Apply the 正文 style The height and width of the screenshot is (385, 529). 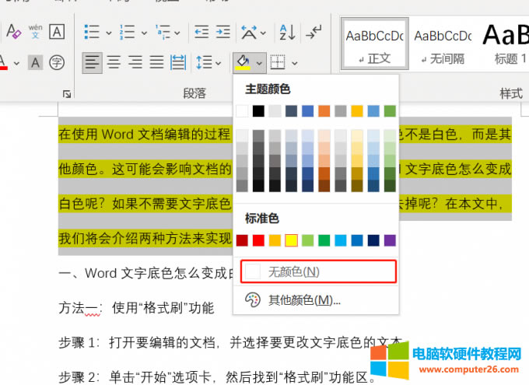click(374, 44)
